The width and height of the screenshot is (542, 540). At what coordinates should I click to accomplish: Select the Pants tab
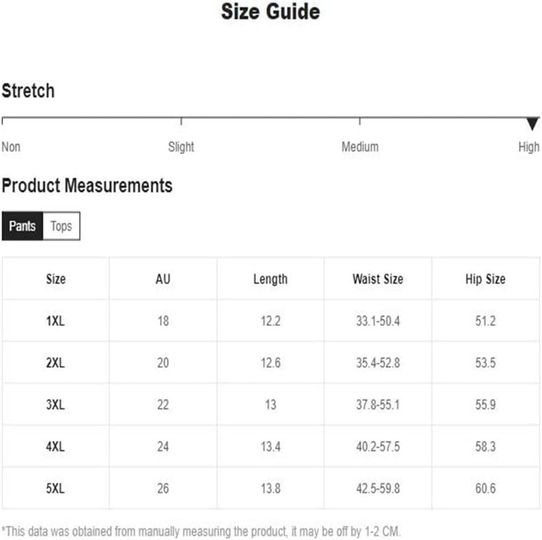tap(22, 226)
